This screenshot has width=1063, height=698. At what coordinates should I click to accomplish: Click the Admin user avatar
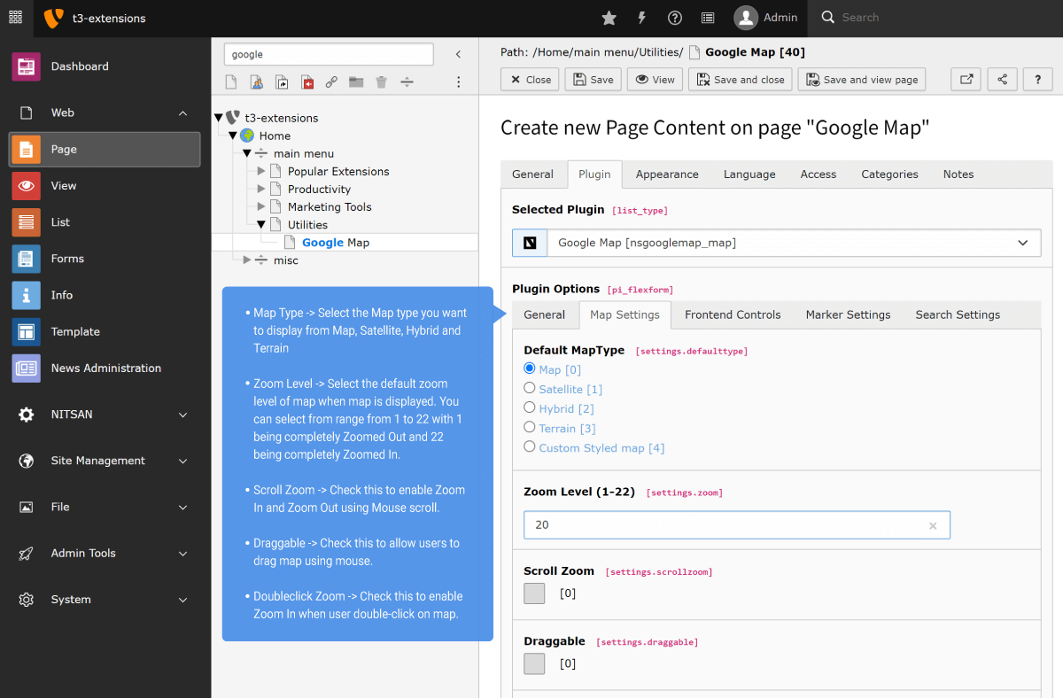pos(746,18)
